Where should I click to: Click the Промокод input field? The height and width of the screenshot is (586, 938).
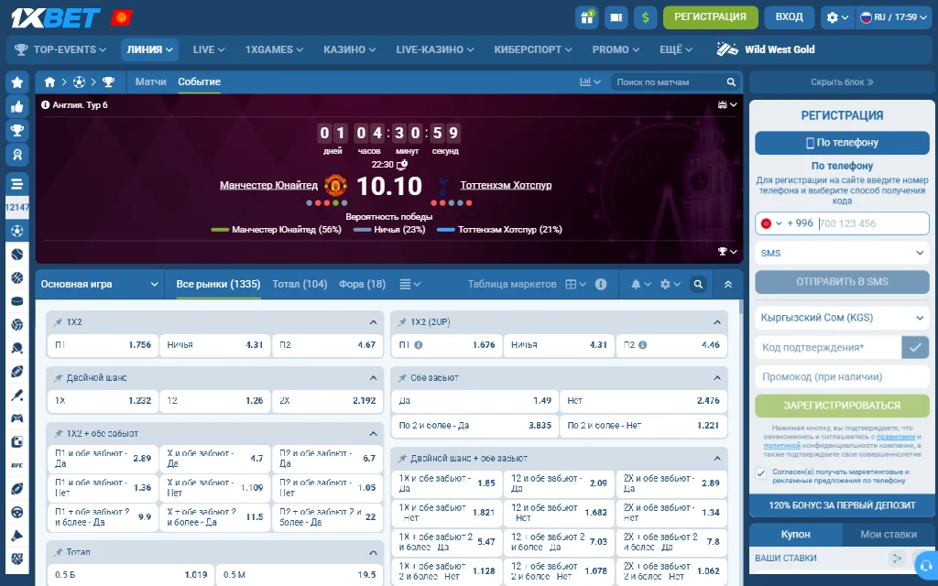[842, 376]
